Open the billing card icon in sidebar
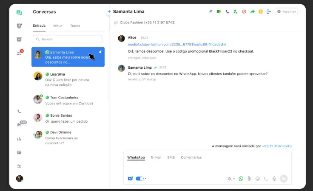The height and width of the screenshot is (191, 313). 19,152
